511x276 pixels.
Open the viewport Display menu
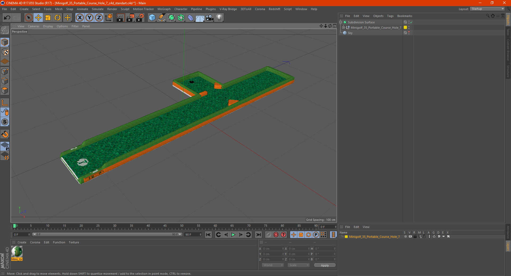tap(48, 26)
